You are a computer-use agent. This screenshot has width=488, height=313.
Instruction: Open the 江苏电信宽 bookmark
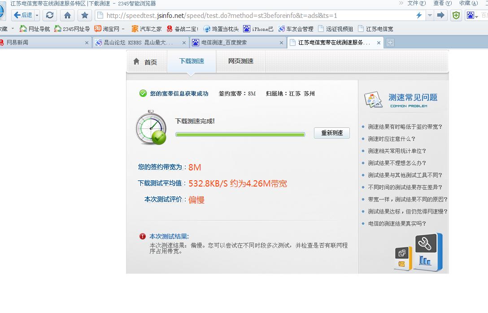[x=375, y=29]
